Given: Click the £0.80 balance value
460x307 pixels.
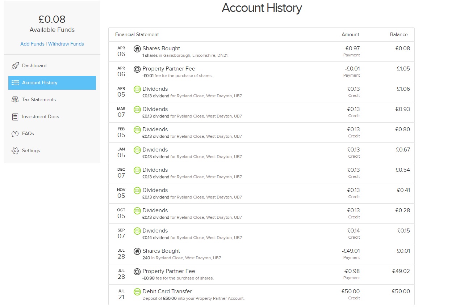Looking at the screenshot, I should click(x=403, y=129).
